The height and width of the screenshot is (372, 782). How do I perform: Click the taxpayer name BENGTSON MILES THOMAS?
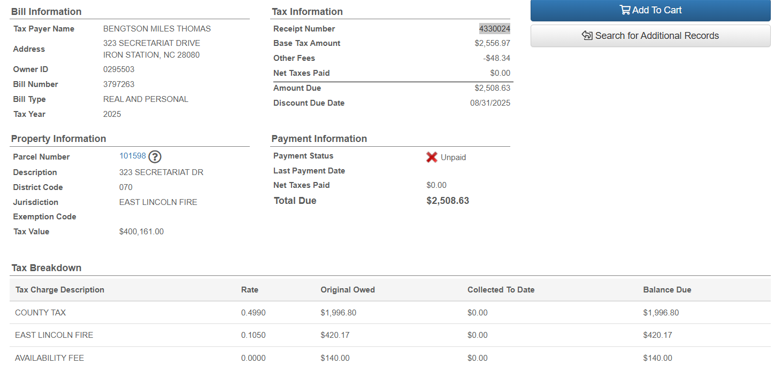157,29
